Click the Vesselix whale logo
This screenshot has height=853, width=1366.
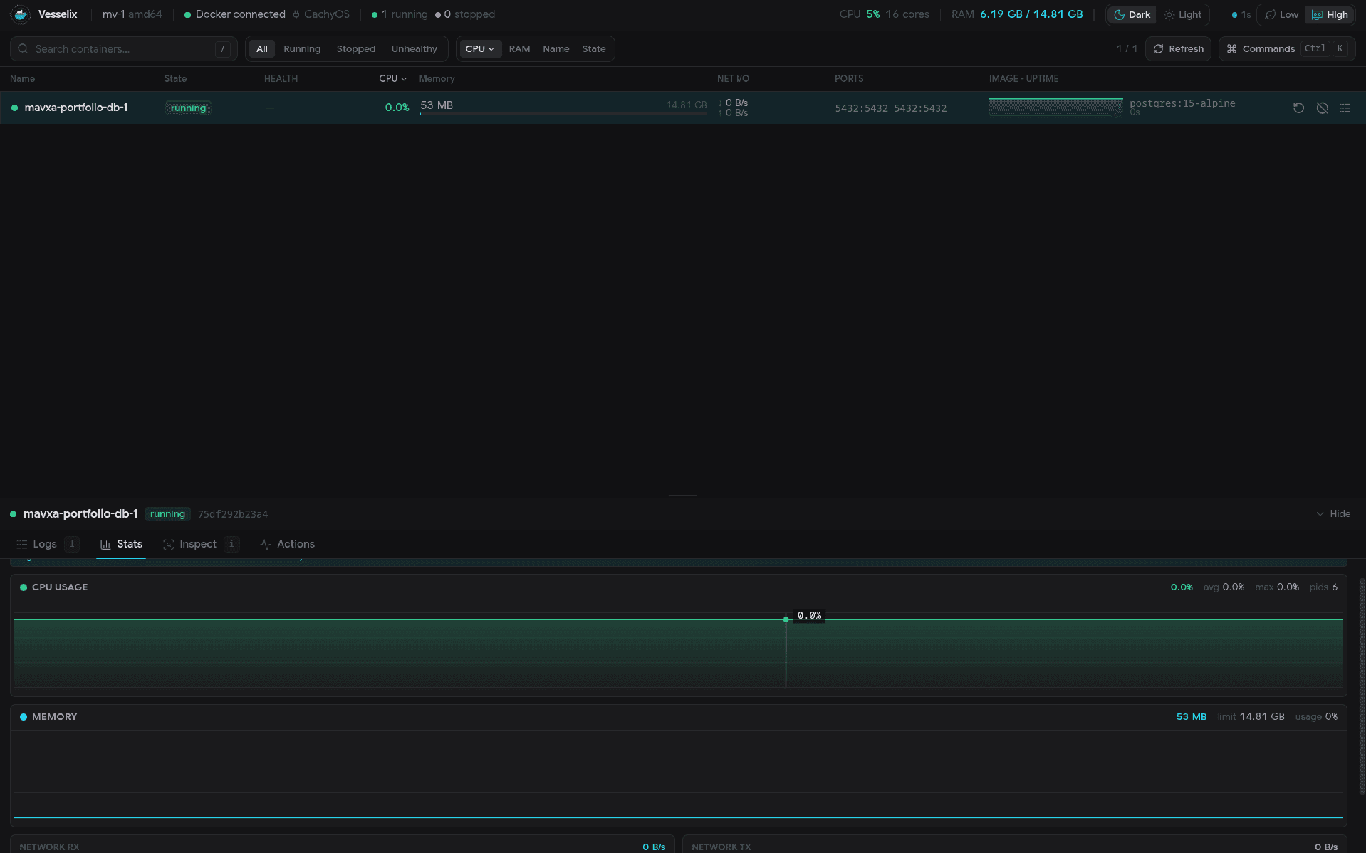click(21, 14)
